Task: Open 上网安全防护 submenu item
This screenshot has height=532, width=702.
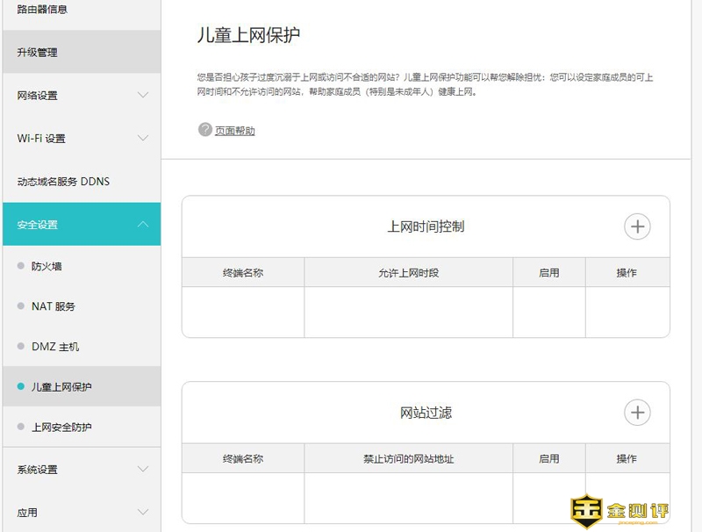Action: (61, 428)
